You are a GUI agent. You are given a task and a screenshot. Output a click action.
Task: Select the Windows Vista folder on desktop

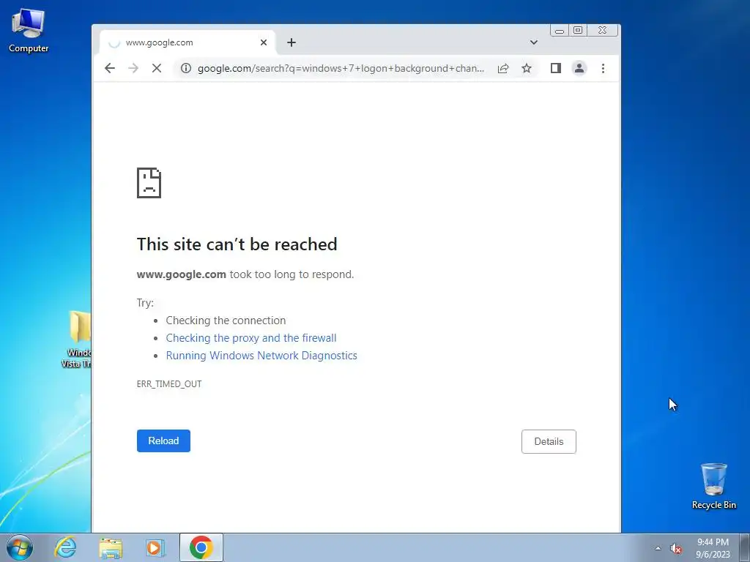[78, 339]
